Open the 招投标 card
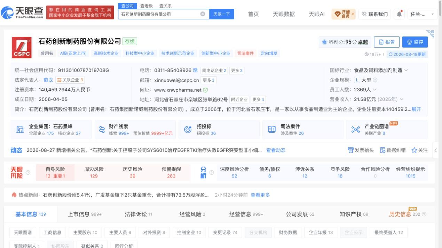This screenshot has width=442, height=248. (219, 130)
